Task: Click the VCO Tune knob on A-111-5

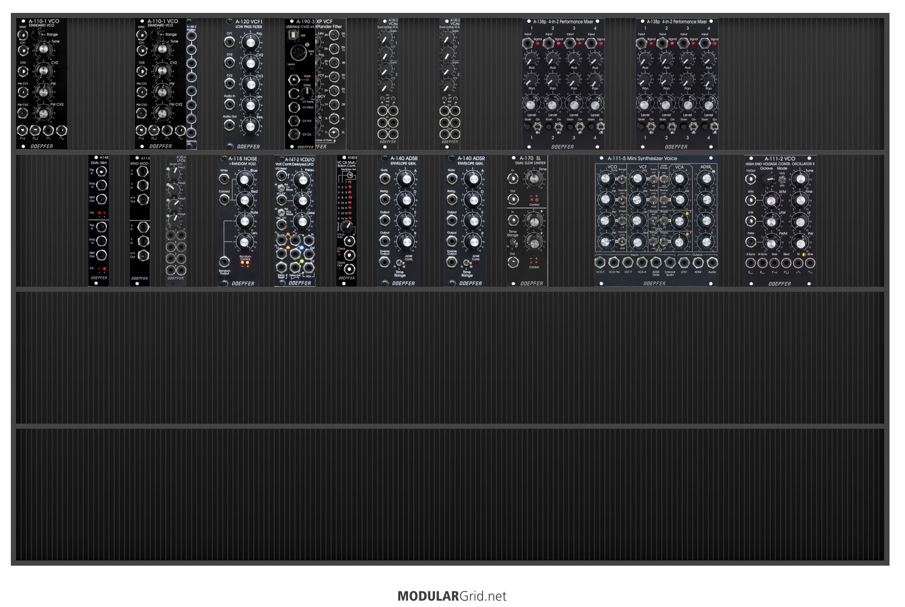Action: (605, 179)
